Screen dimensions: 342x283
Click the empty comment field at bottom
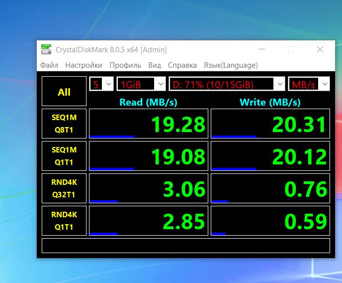tap(185, 246)
